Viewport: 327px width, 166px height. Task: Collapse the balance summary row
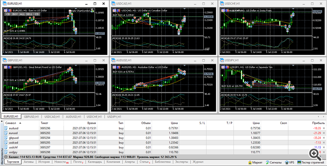point(6,157)
